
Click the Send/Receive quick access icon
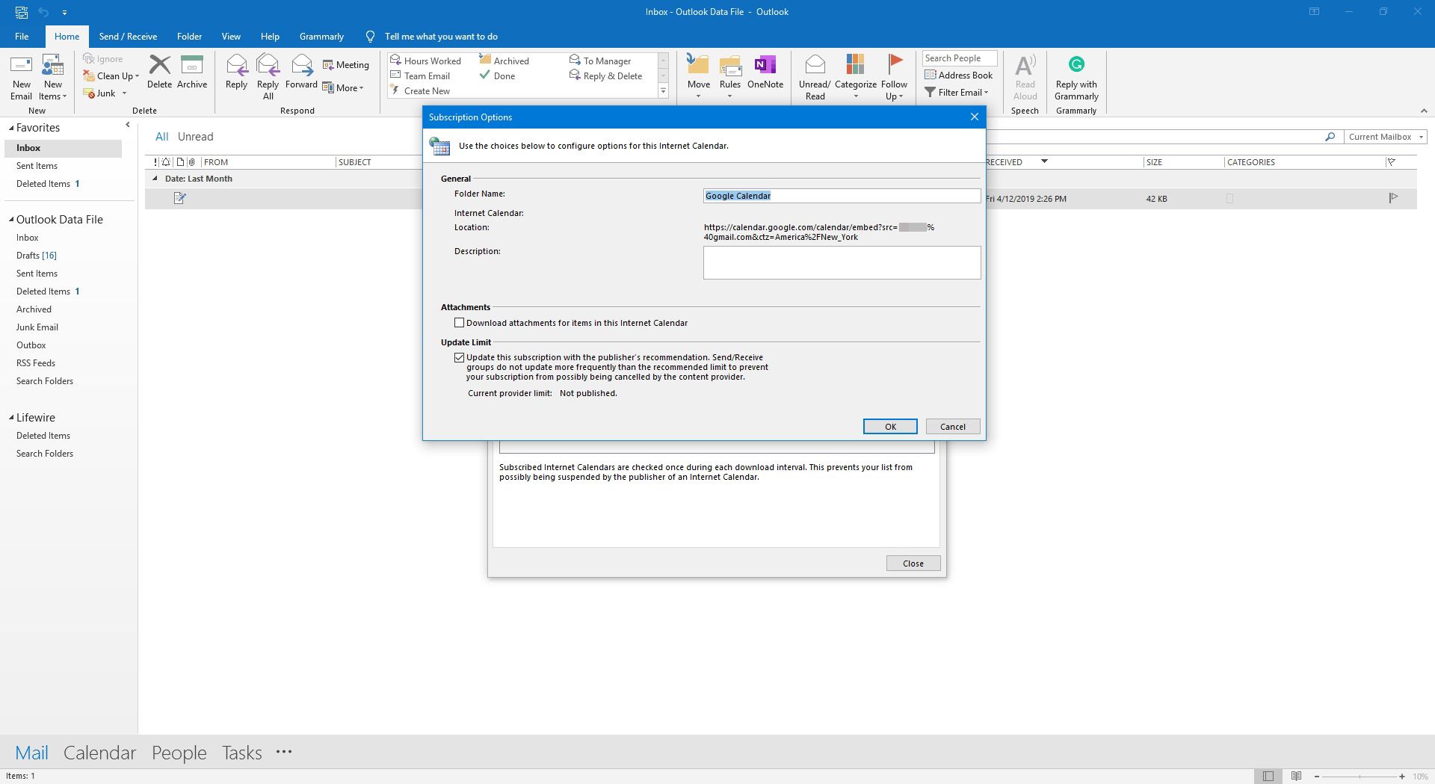pos(21,12)
